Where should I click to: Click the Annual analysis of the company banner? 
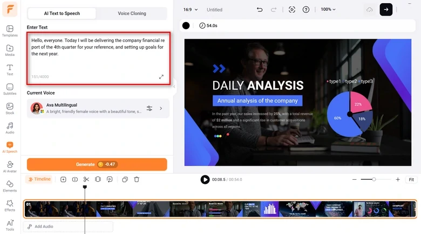pos(257,101)
